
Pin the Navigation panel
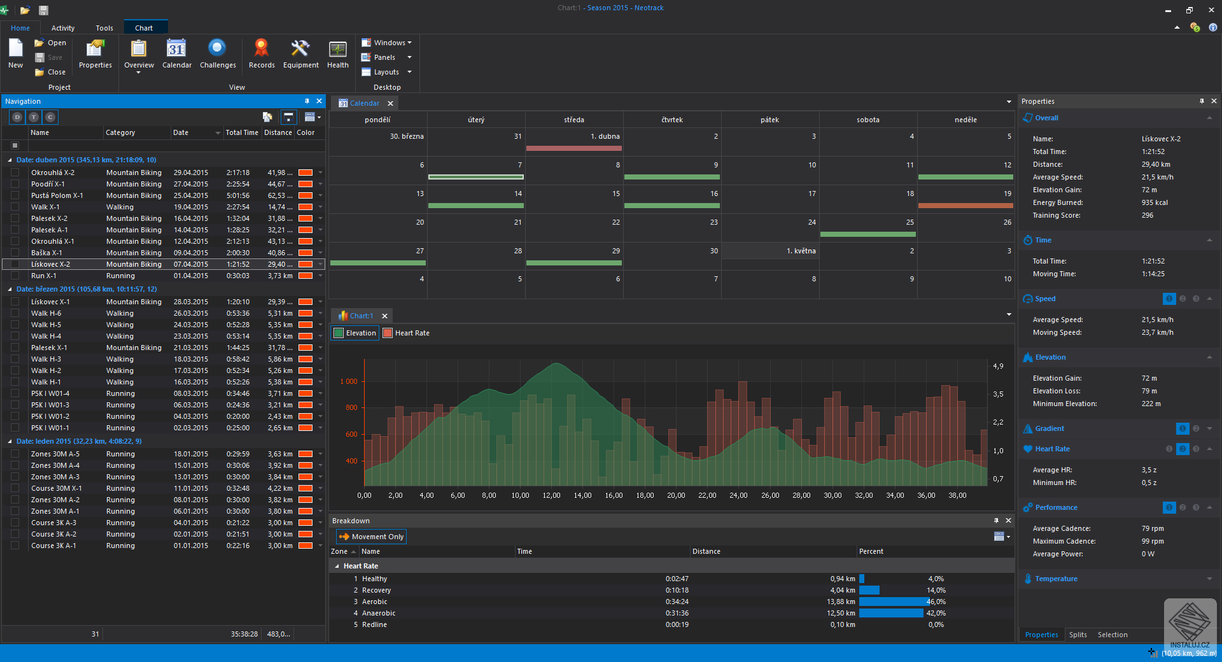(x=307, y=101)
